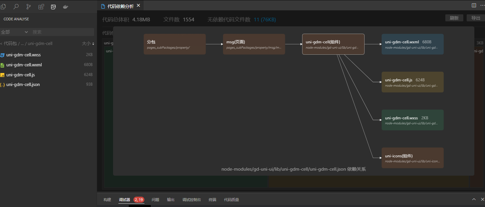Screen dimensions: 485x207
Task: Open the Search magnifier icon
Action: [x=16, y=7]
